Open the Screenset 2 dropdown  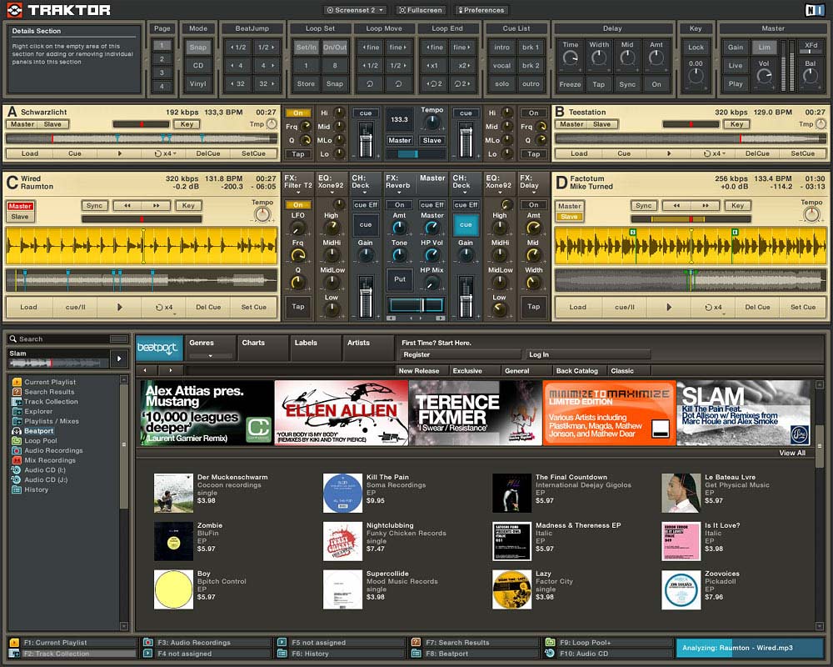pos(355,10)
